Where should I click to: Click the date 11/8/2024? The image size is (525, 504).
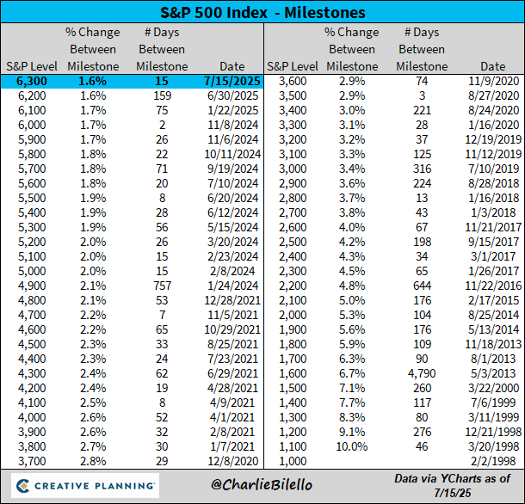tap(232, 125)
